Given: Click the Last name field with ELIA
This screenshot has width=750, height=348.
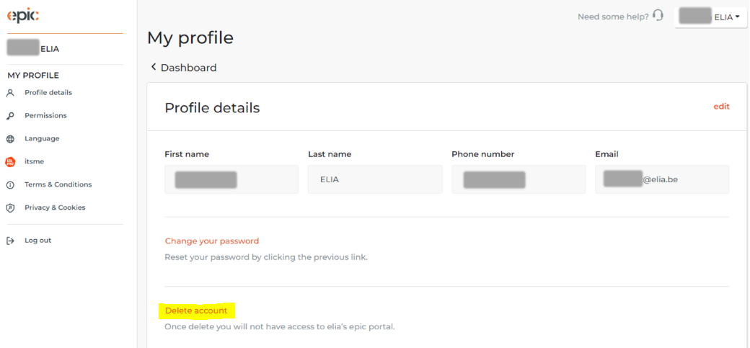Looking at the screenshot, I should tap(375, 179).
